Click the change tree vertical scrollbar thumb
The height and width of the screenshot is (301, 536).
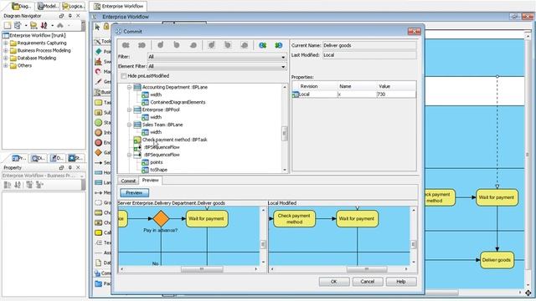click(285, 134)
